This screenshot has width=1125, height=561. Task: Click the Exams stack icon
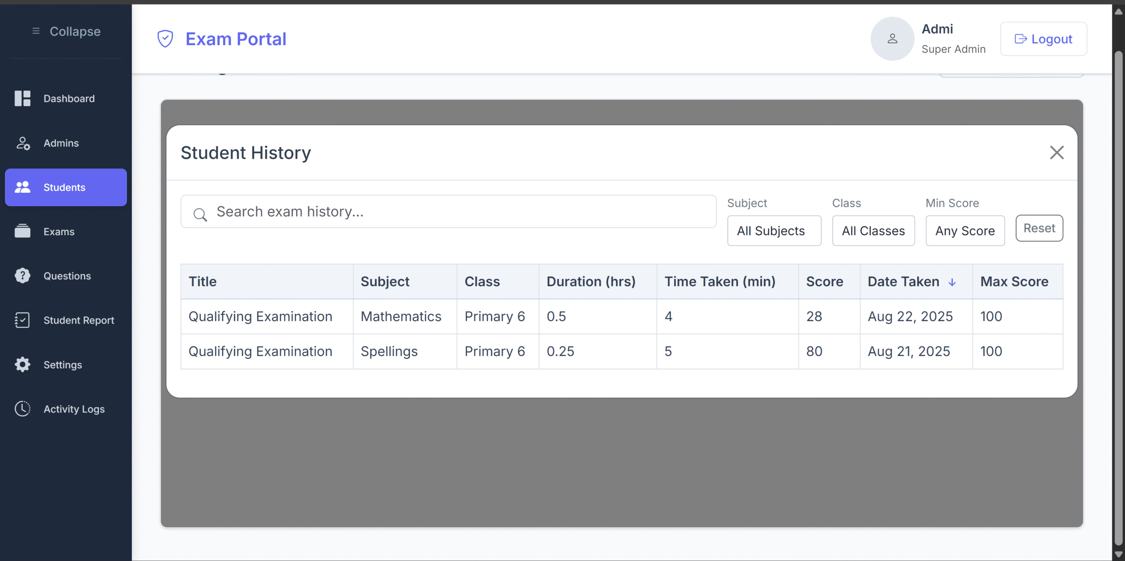(x=22, y=231)
